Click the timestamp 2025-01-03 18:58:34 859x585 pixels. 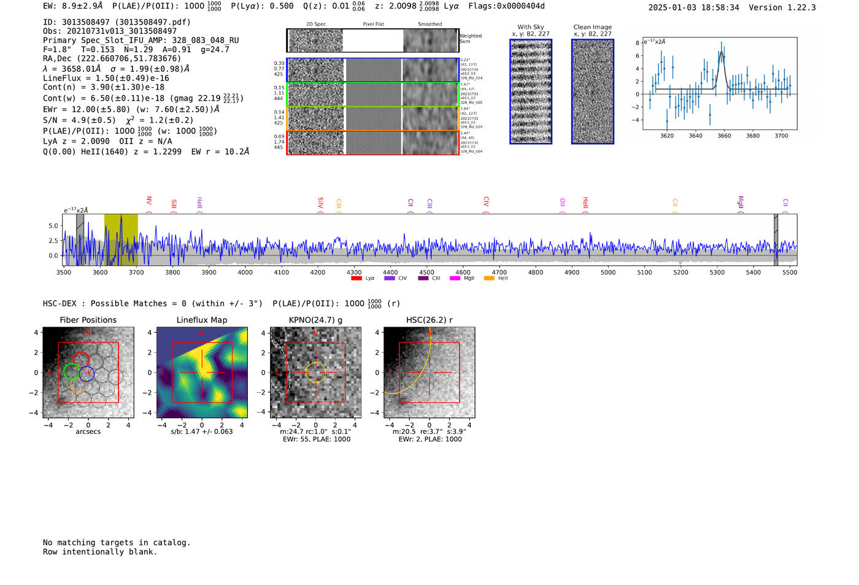coord(693,7)
